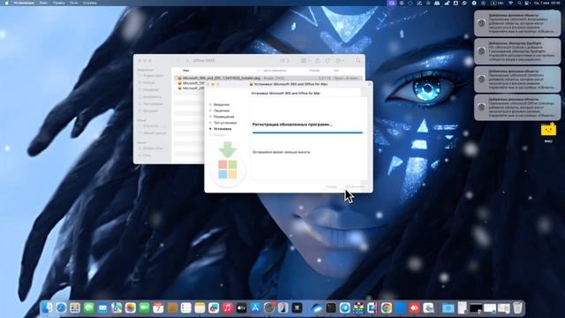Open the Установщик app menu

(x=24, y=3)
